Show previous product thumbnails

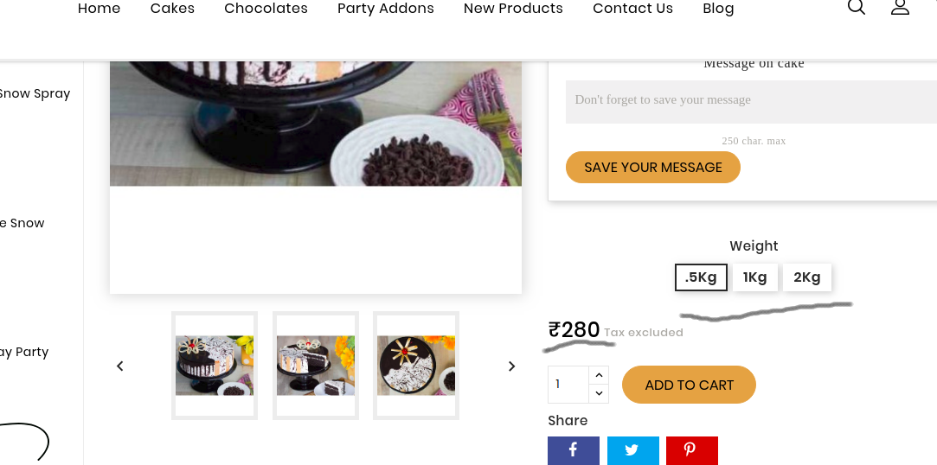[120, 366]
